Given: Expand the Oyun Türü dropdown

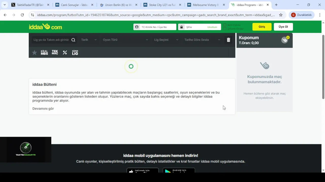Looking at the screenshot, I should point(125,40).
